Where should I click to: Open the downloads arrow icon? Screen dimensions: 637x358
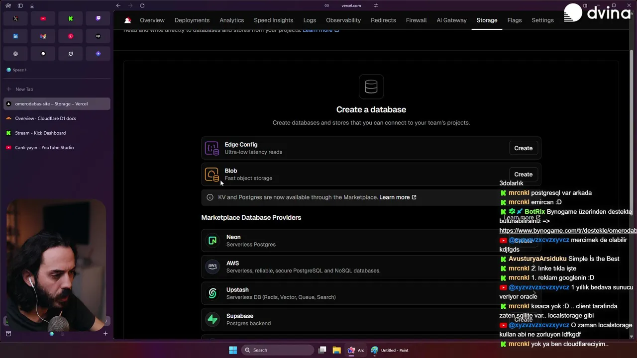click(32, 5)
